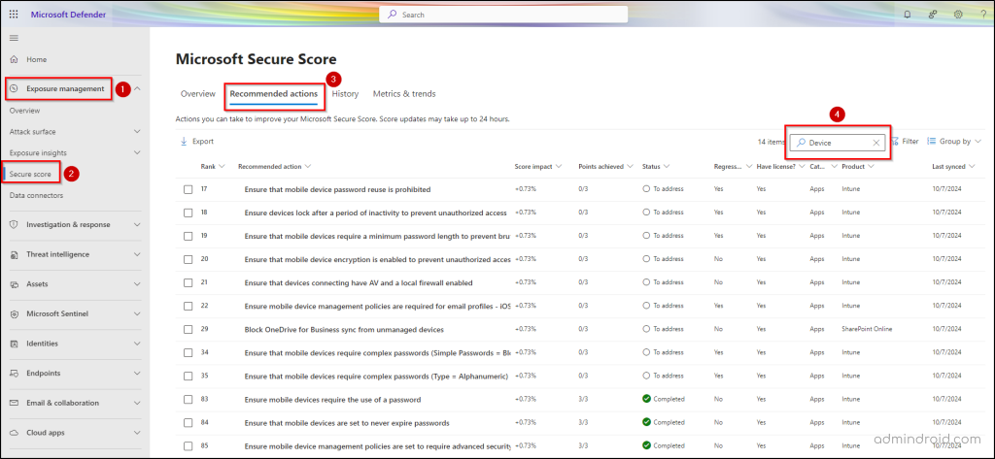This screenshot has height=459, width=995.
Task: Click the Filter icon button
Action: tap(904, 142)
